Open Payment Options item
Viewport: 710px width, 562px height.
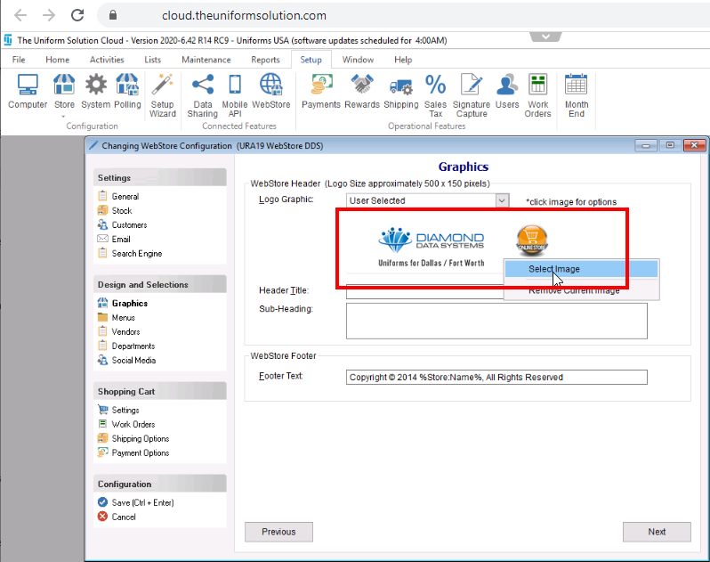pos(133,452)
